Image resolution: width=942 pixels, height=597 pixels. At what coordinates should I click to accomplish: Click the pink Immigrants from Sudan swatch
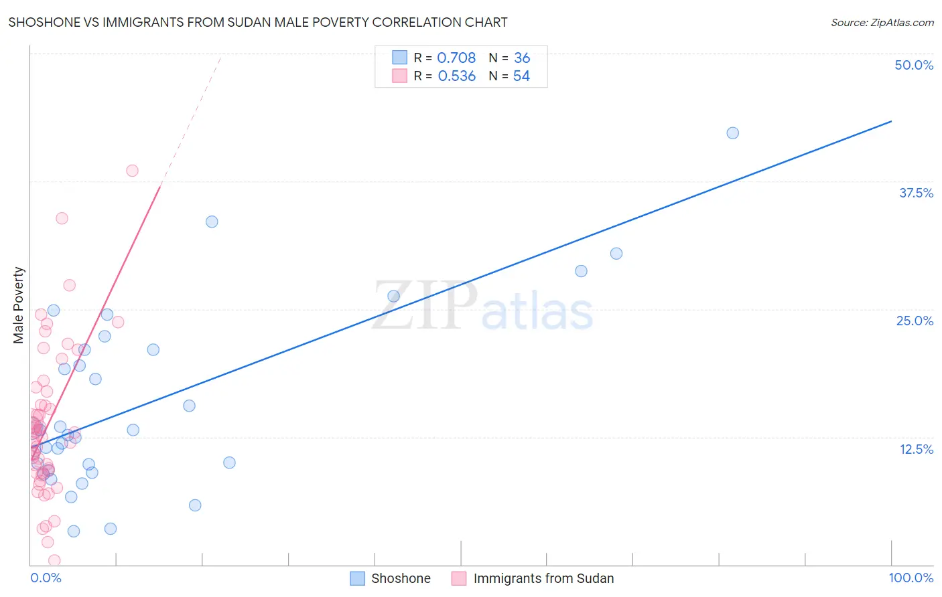tap(459, 578)
